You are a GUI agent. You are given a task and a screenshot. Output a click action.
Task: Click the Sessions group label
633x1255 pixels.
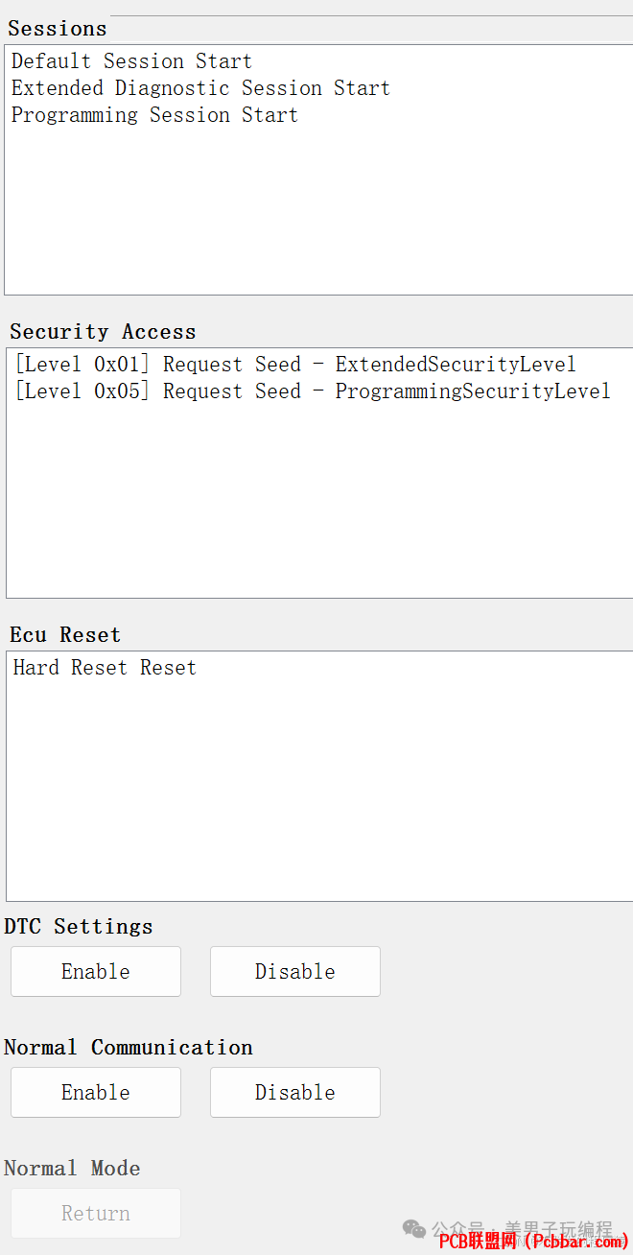(58, 29)
